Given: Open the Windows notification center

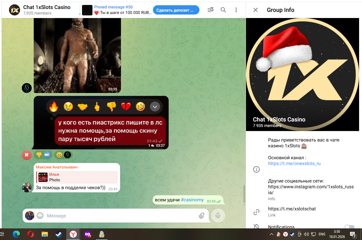Looking at the screenshot, I should (353, 234).
